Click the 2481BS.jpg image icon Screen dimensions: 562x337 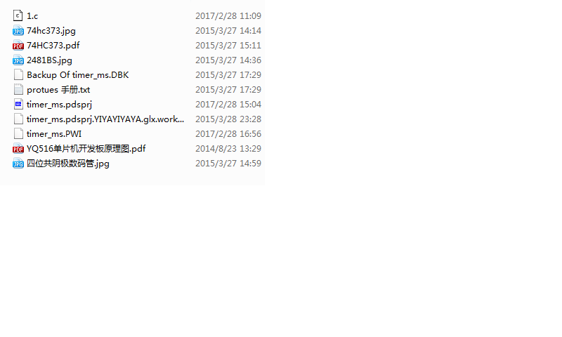pyautogui.click(x=18, y=60)
